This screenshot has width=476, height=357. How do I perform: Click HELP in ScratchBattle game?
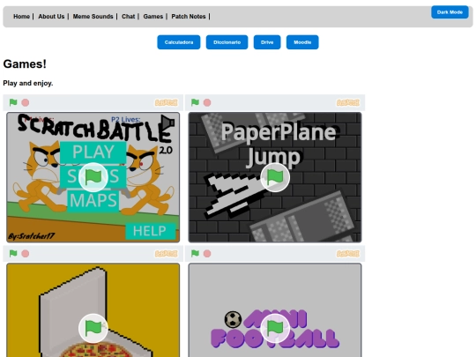point(150,231)
